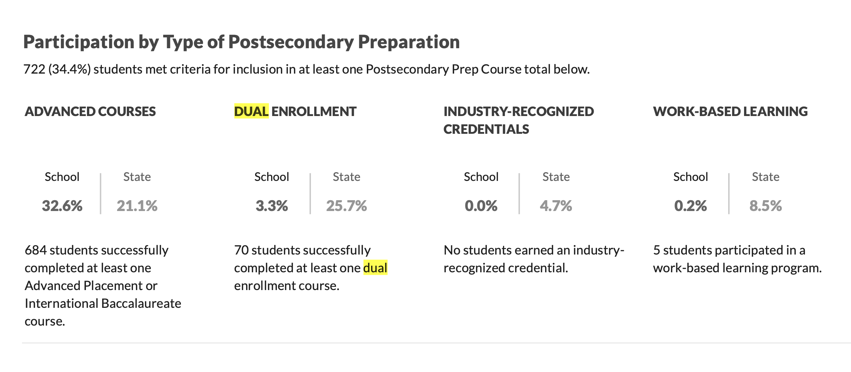Image resolution: width=851 pixels, height=372 pixels.
Task: Click the 32.6% school advanced courses value
Action: (x=62, y=206)
